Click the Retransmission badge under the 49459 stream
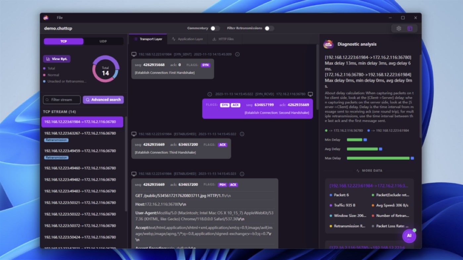Image resolution: width=463 pixels, height=260 pixels. [x=56, y=158]
